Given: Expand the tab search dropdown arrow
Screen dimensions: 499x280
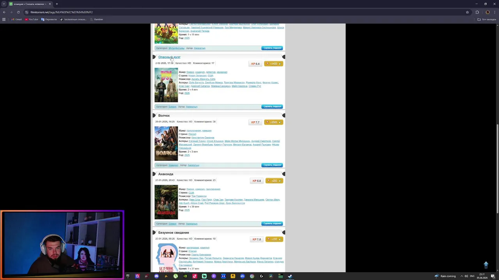Looking at the screenshot, I should click(x=4, y=4).
